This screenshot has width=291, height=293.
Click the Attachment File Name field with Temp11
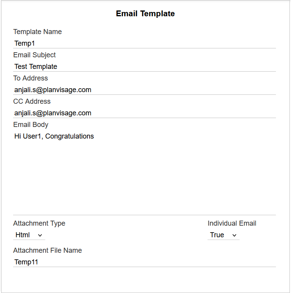[145, 262]
